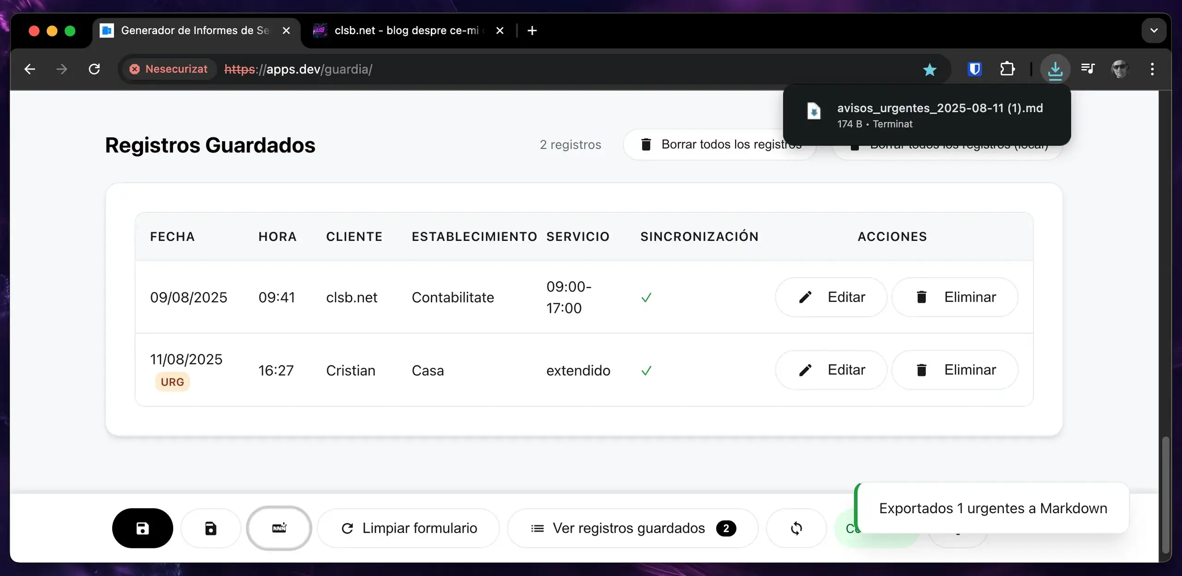Viewport: 1182px width, 576px height.
Task: Click the ESTABLECIMIENTO column header
Action: (474, 237)
